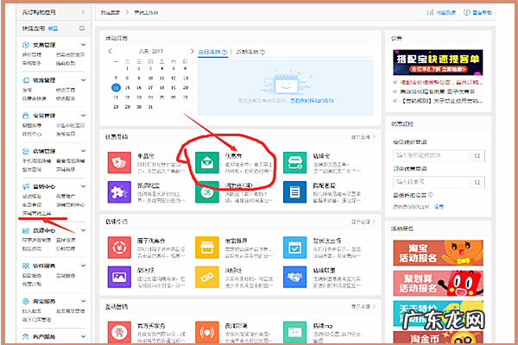Go to previous month in calendar
The height and width of the screenshot is (345, 518).
point(110,51)
